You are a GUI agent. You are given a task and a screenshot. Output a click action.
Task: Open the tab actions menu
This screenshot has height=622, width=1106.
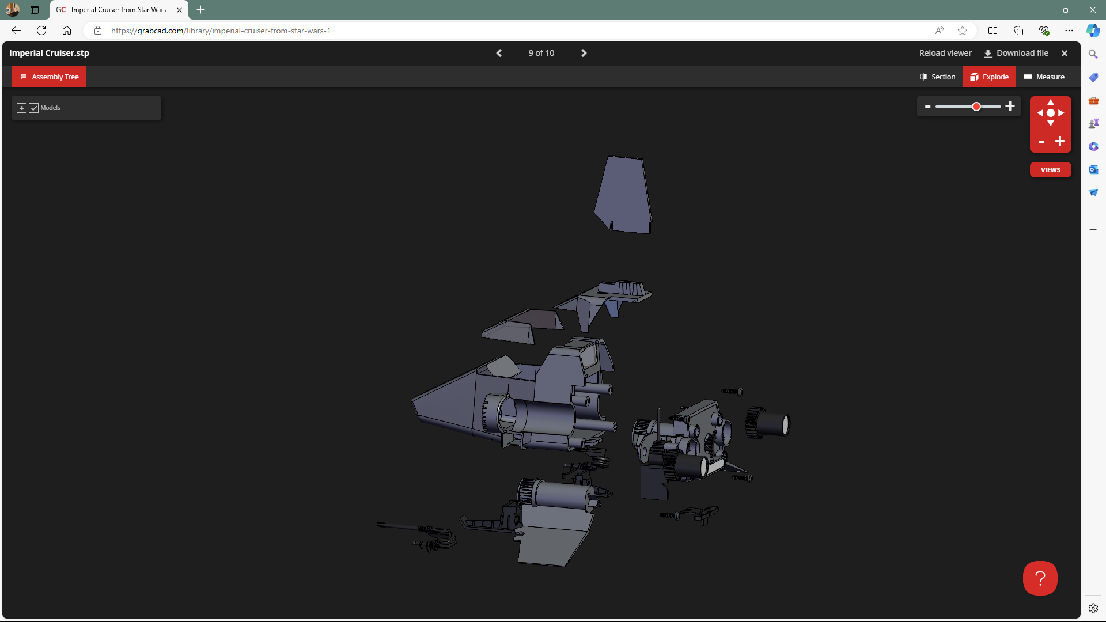[x=35, y=10]
